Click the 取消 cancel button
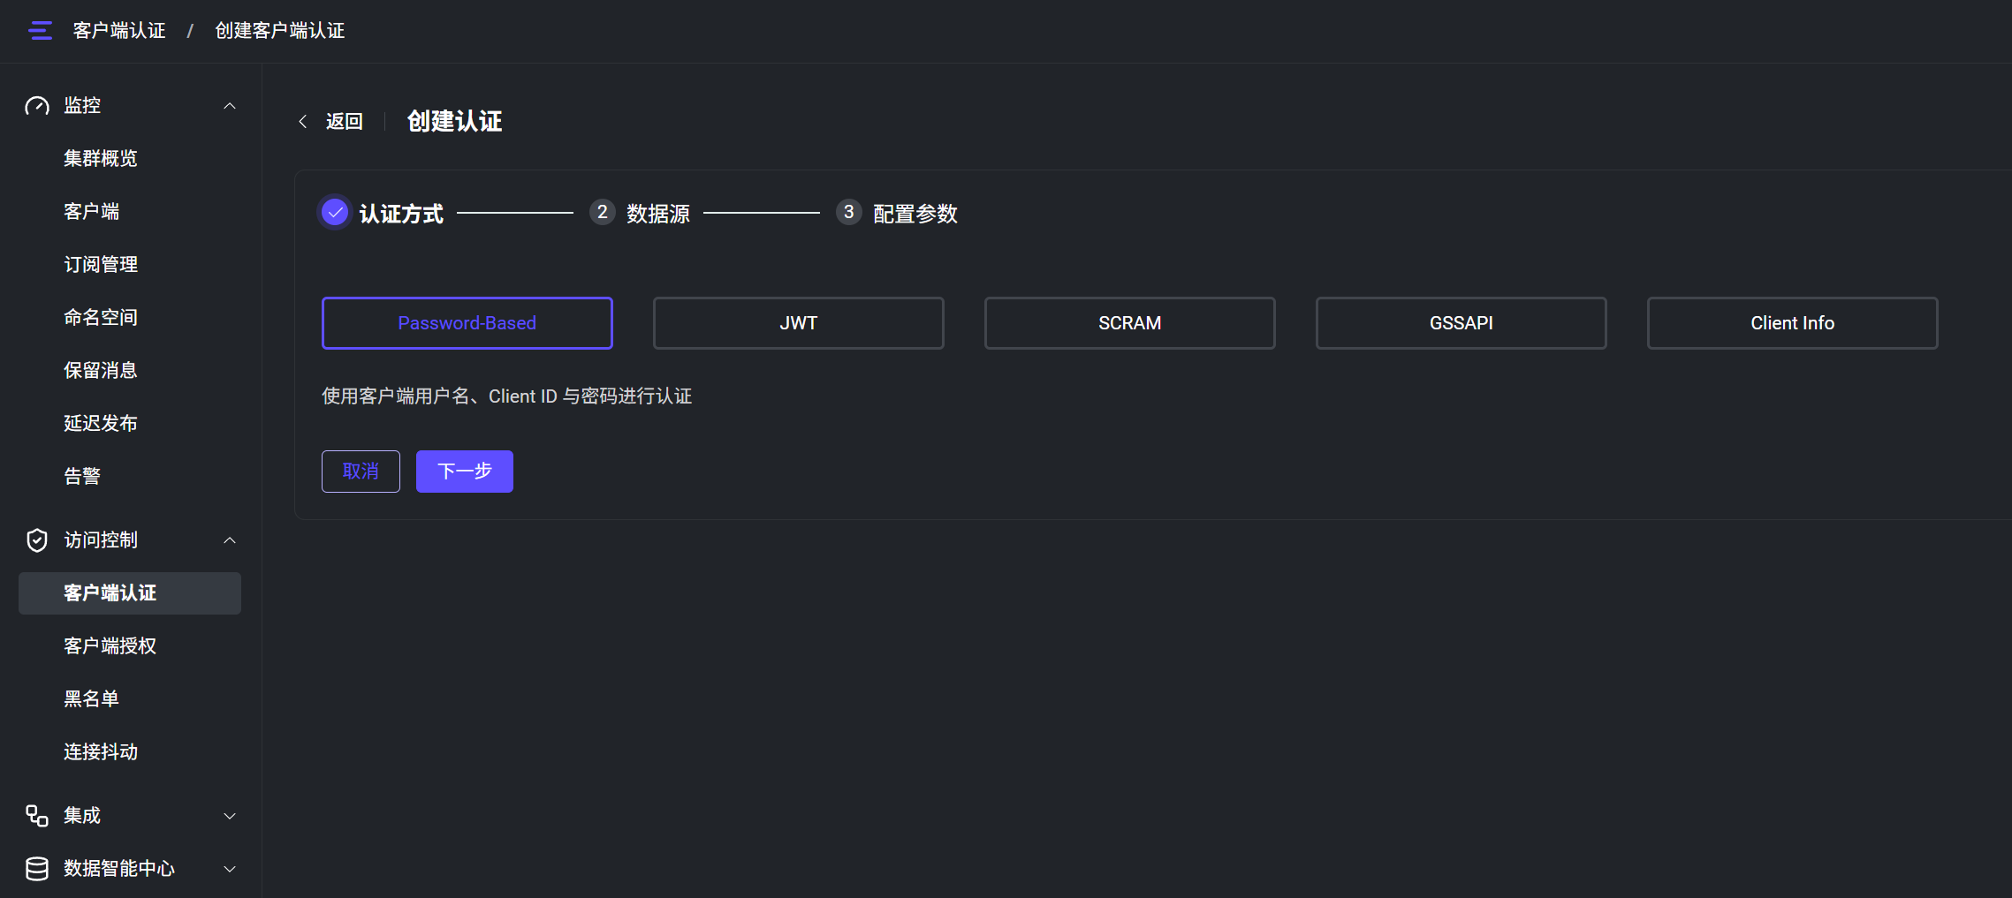Screen dimensions: 2012x898 point(361,472)
